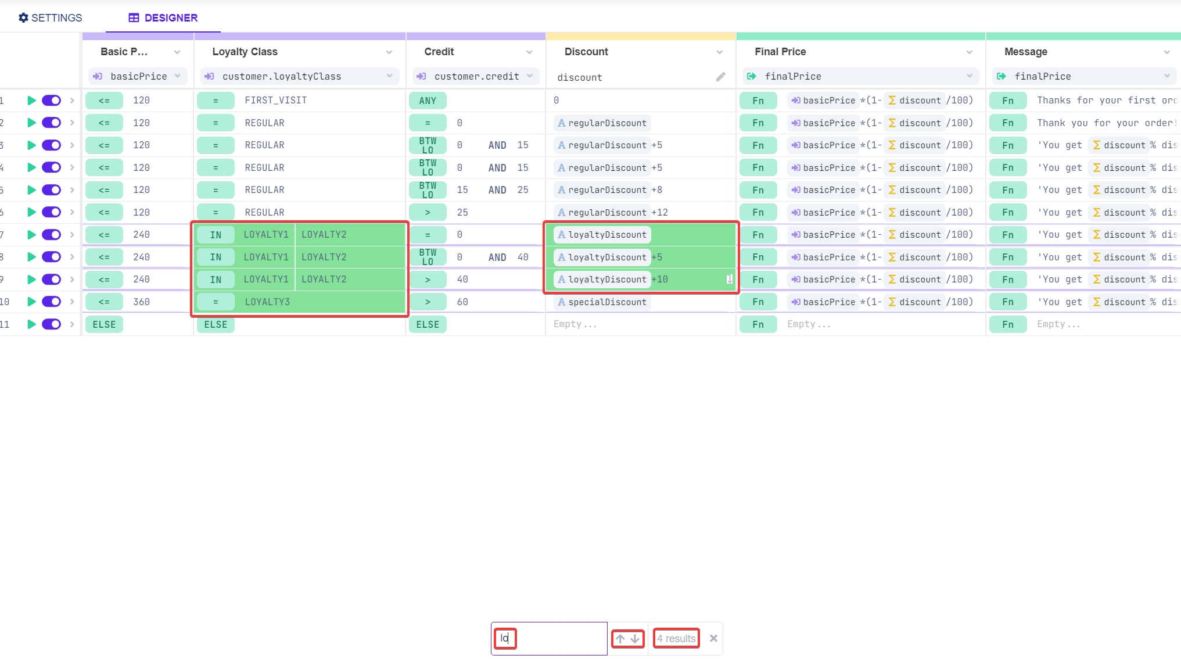Expand row 3 with its chevron

click(72, 145)
